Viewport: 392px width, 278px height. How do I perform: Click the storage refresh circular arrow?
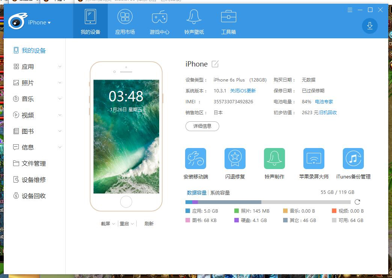357,202
